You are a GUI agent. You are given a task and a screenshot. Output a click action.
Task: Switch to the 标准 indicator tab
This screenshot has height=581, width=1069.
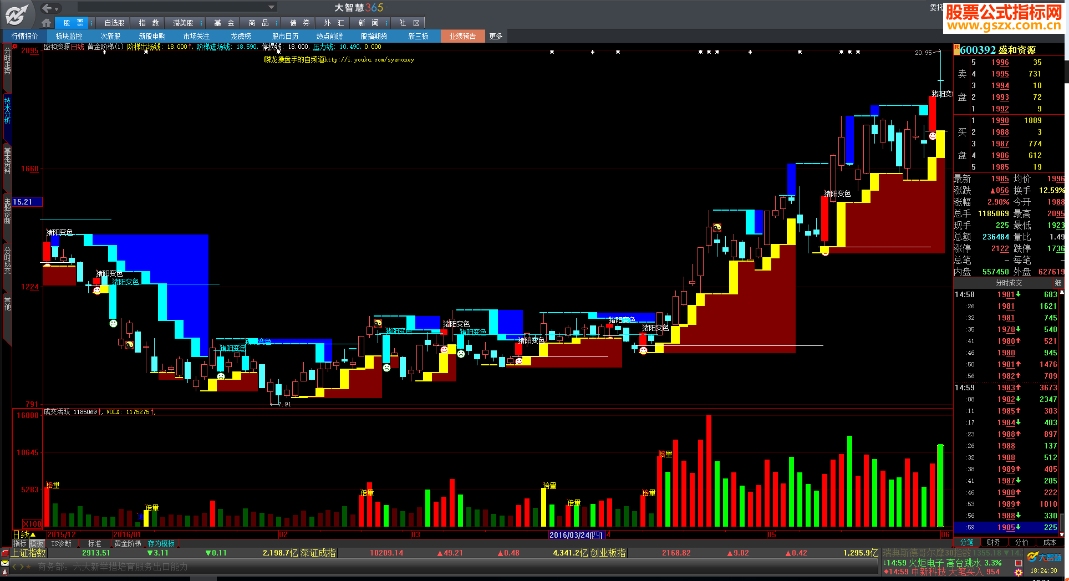coord(94,543)
